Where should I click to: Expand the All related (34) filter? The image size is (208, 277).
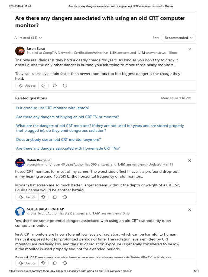click(x=28, y=38)
